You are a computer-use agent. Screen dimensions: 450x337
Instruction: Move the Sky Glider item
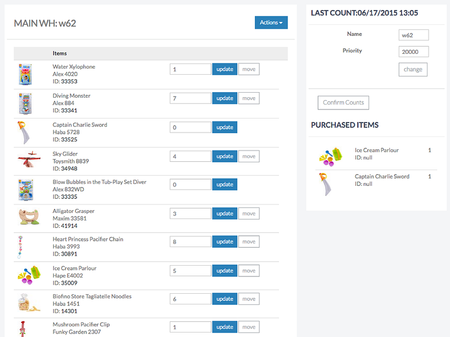[249, 156]
